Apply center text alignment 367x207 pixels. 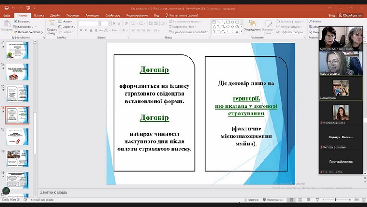(x=139, y=31)
